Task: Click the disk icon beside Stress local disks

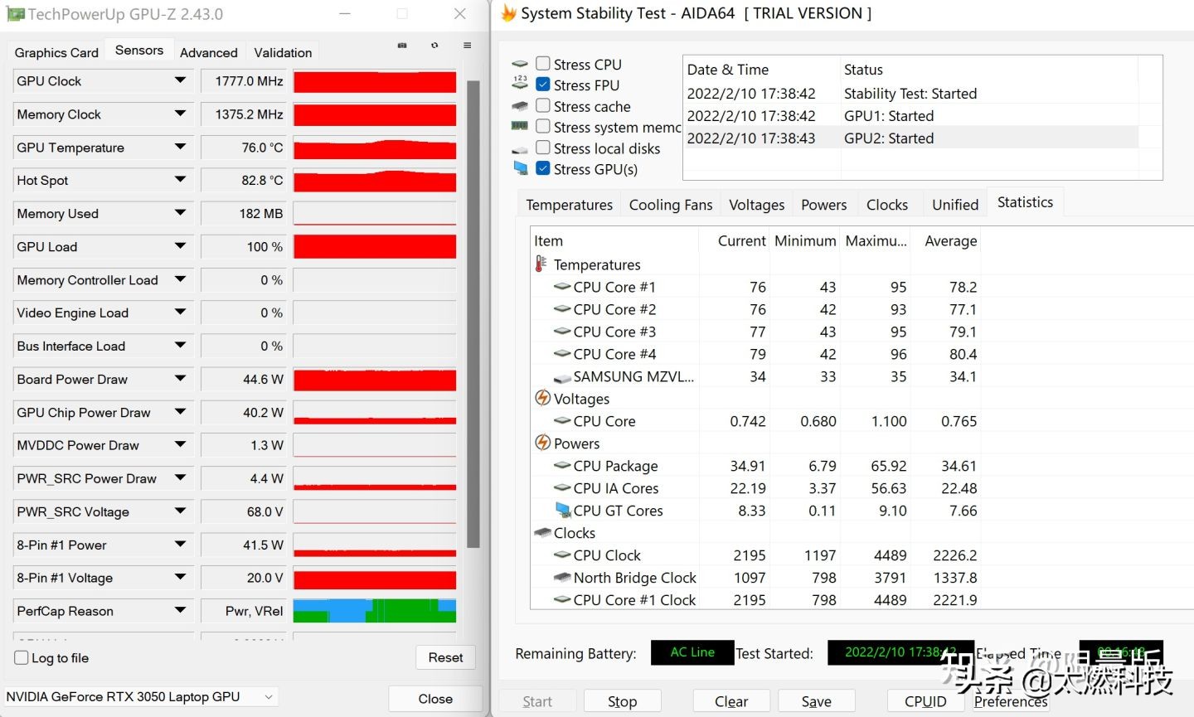Action: (520, 149)
